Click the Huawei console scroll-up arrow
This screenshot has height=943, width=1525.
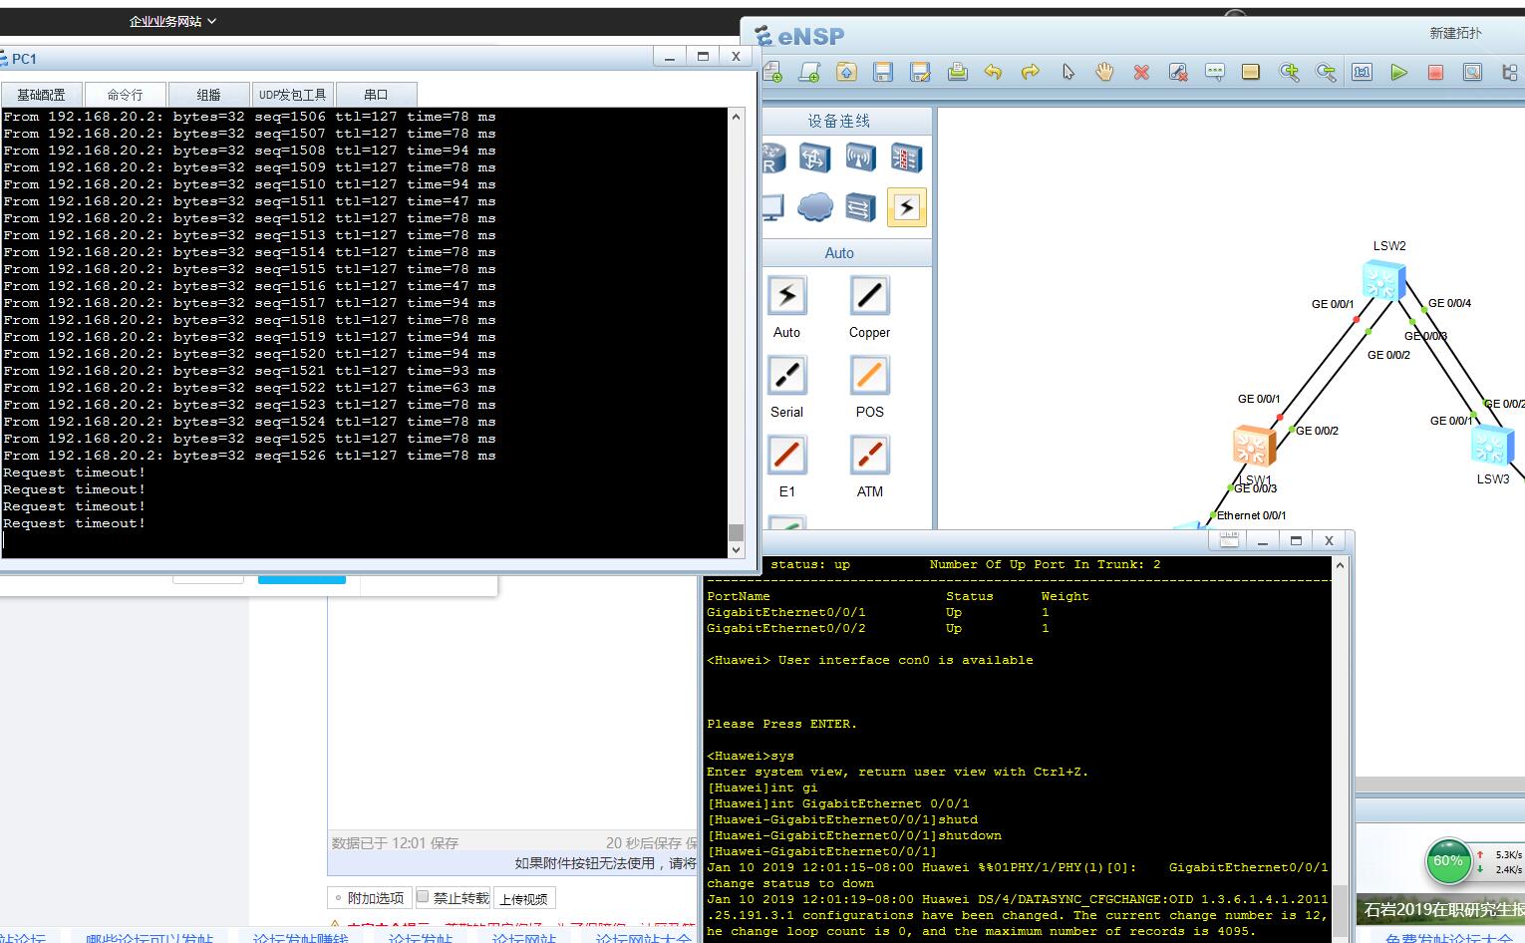(x=1341, y=565)
